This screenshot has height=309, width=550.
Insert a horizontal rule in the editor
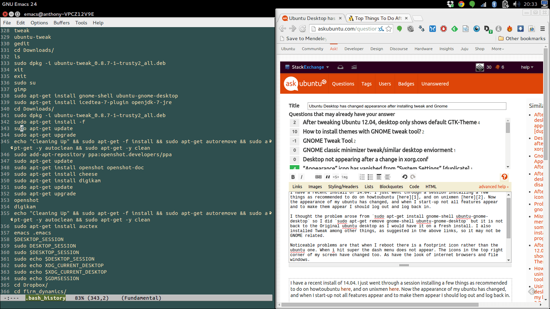point(387,177)
